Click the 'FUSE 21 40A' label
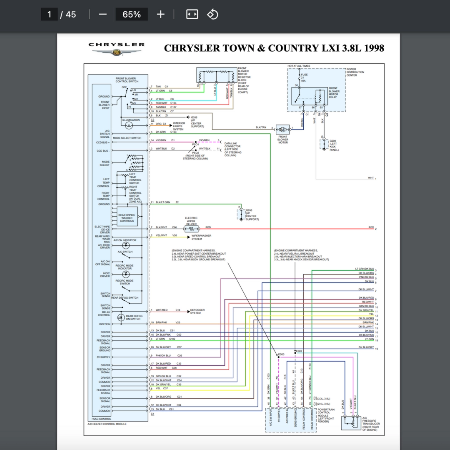Viewport: 450px width, 450px height. click(x=304, y=78)
